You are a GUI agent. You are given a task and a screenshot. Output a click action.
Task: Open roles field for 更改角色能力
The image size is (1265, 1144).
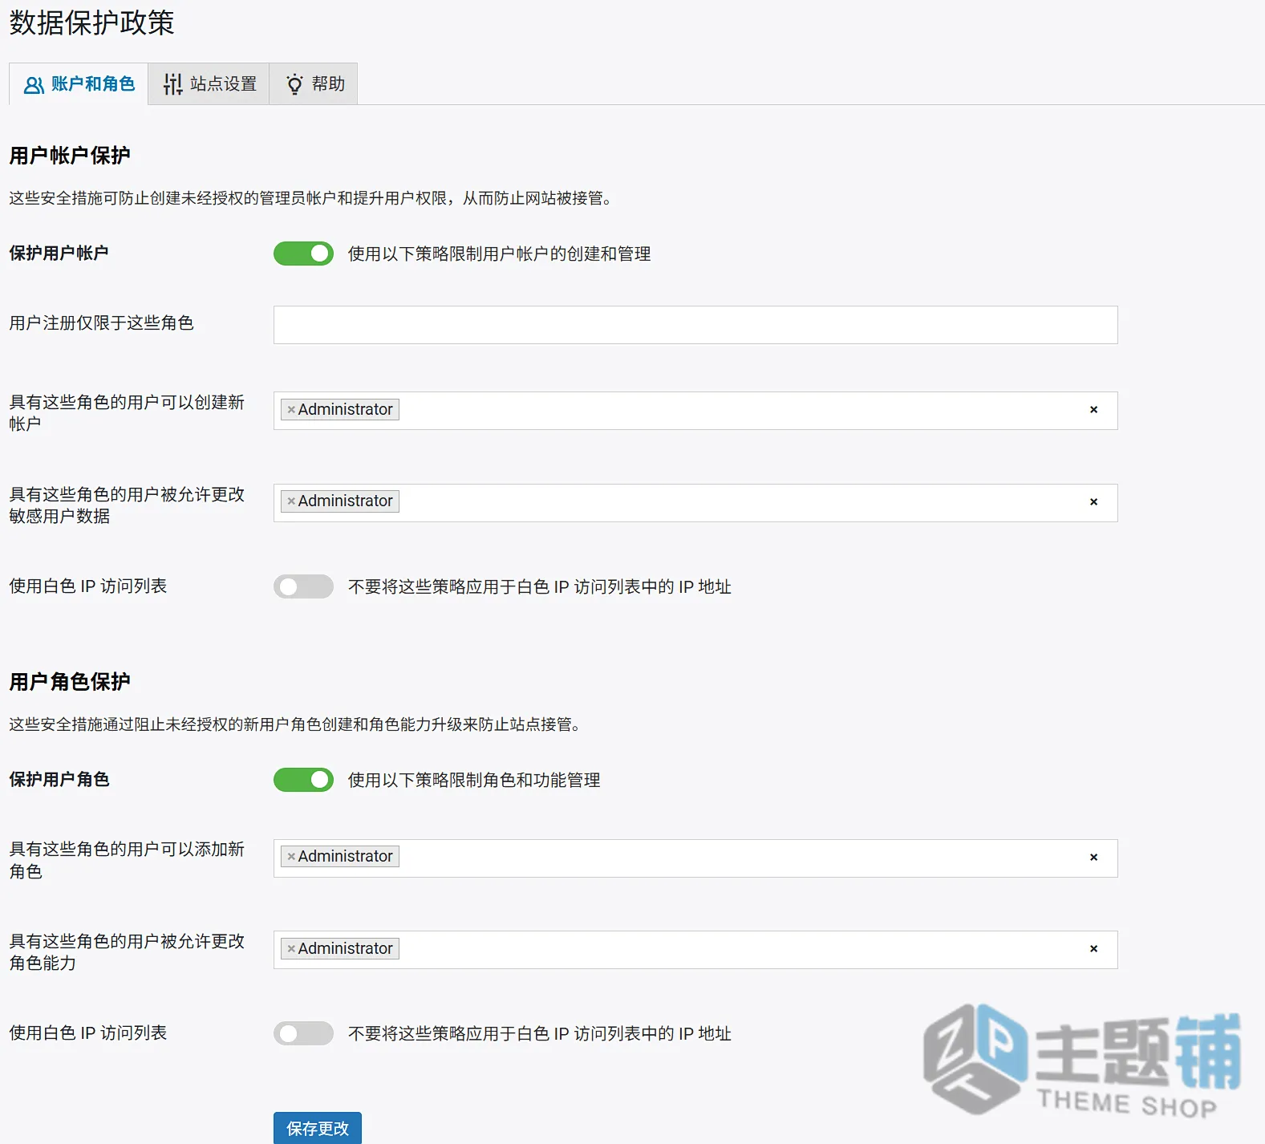[695, 950]
